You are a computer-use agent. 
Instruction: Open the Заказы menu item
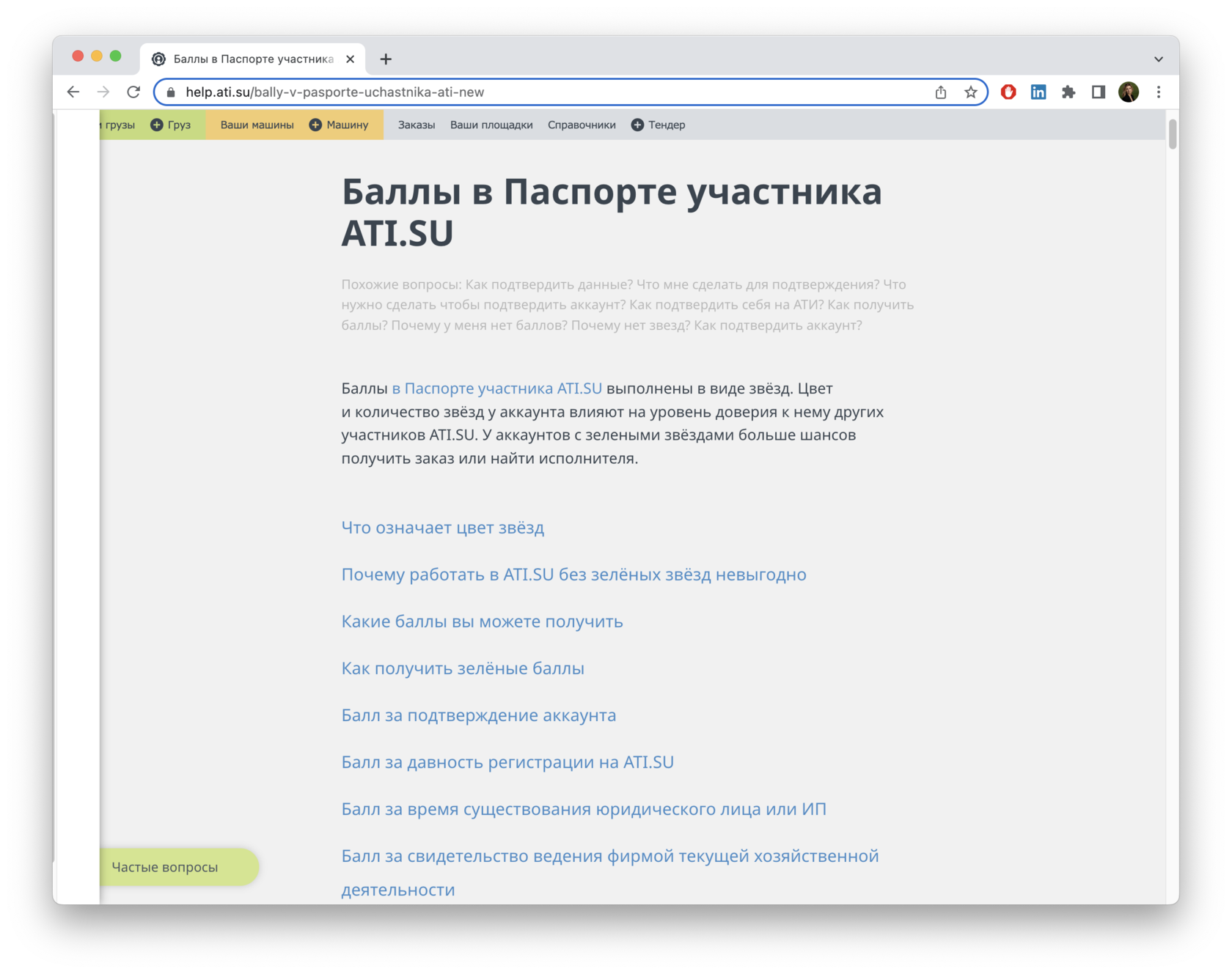417,125
